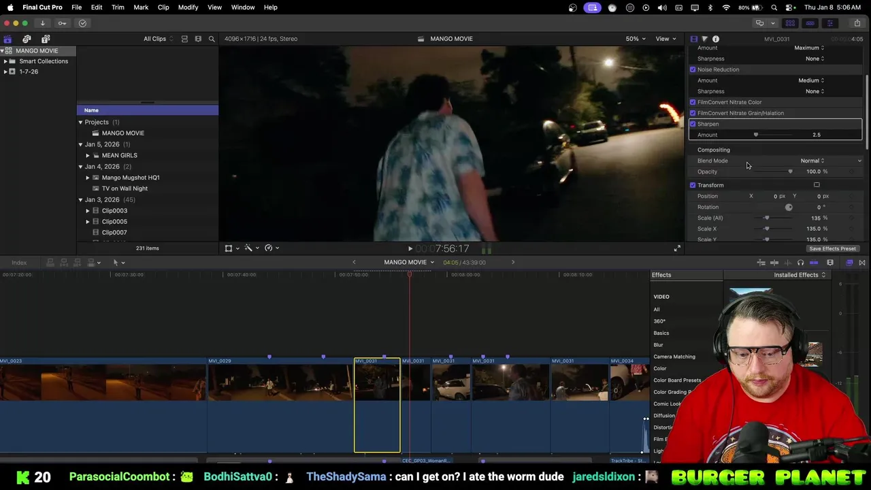The width and height of the screenshot is (871, 490).
Task: Open the Window menu
Action: (x=243, y=7)
